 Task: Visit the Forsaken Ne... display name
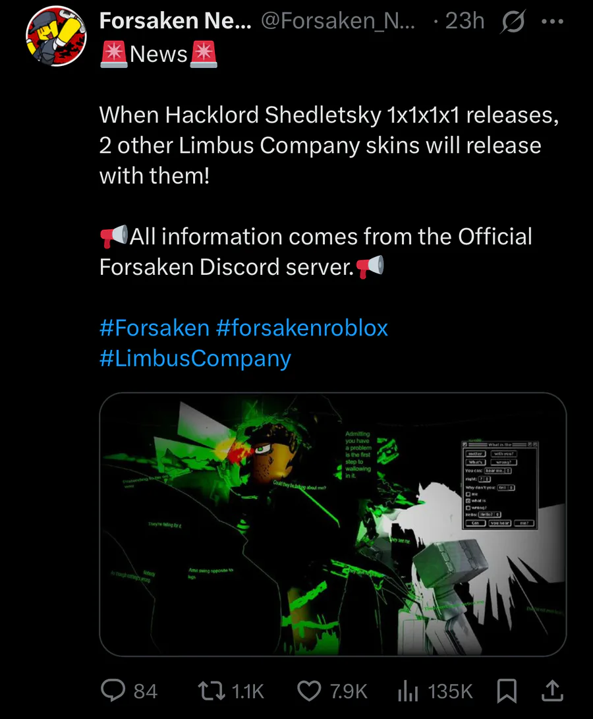click(175, 20)
